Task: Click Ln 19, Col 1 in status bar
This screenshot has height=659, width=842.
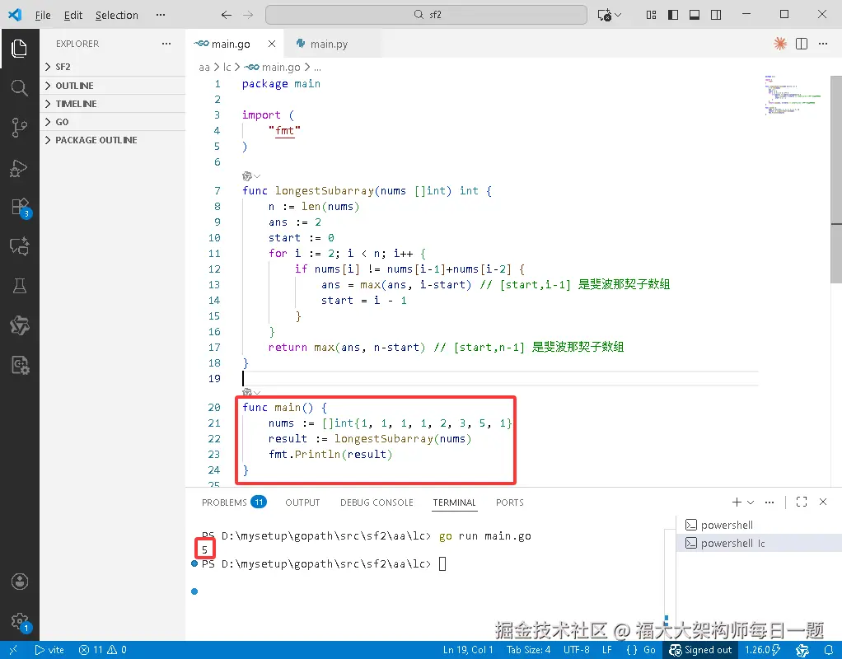Action: click(x=468, y=650)
